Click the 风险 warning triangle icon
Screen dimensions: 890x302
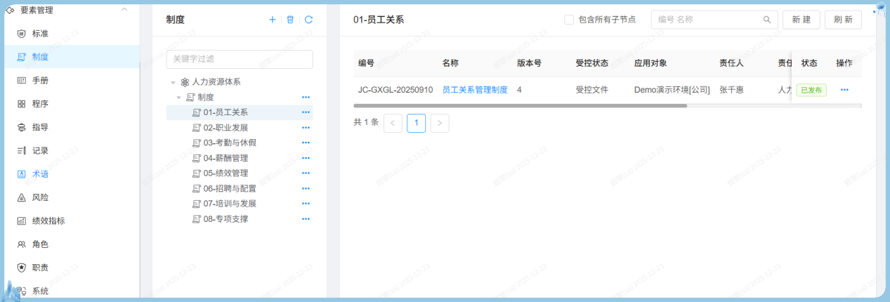[21, 197]
